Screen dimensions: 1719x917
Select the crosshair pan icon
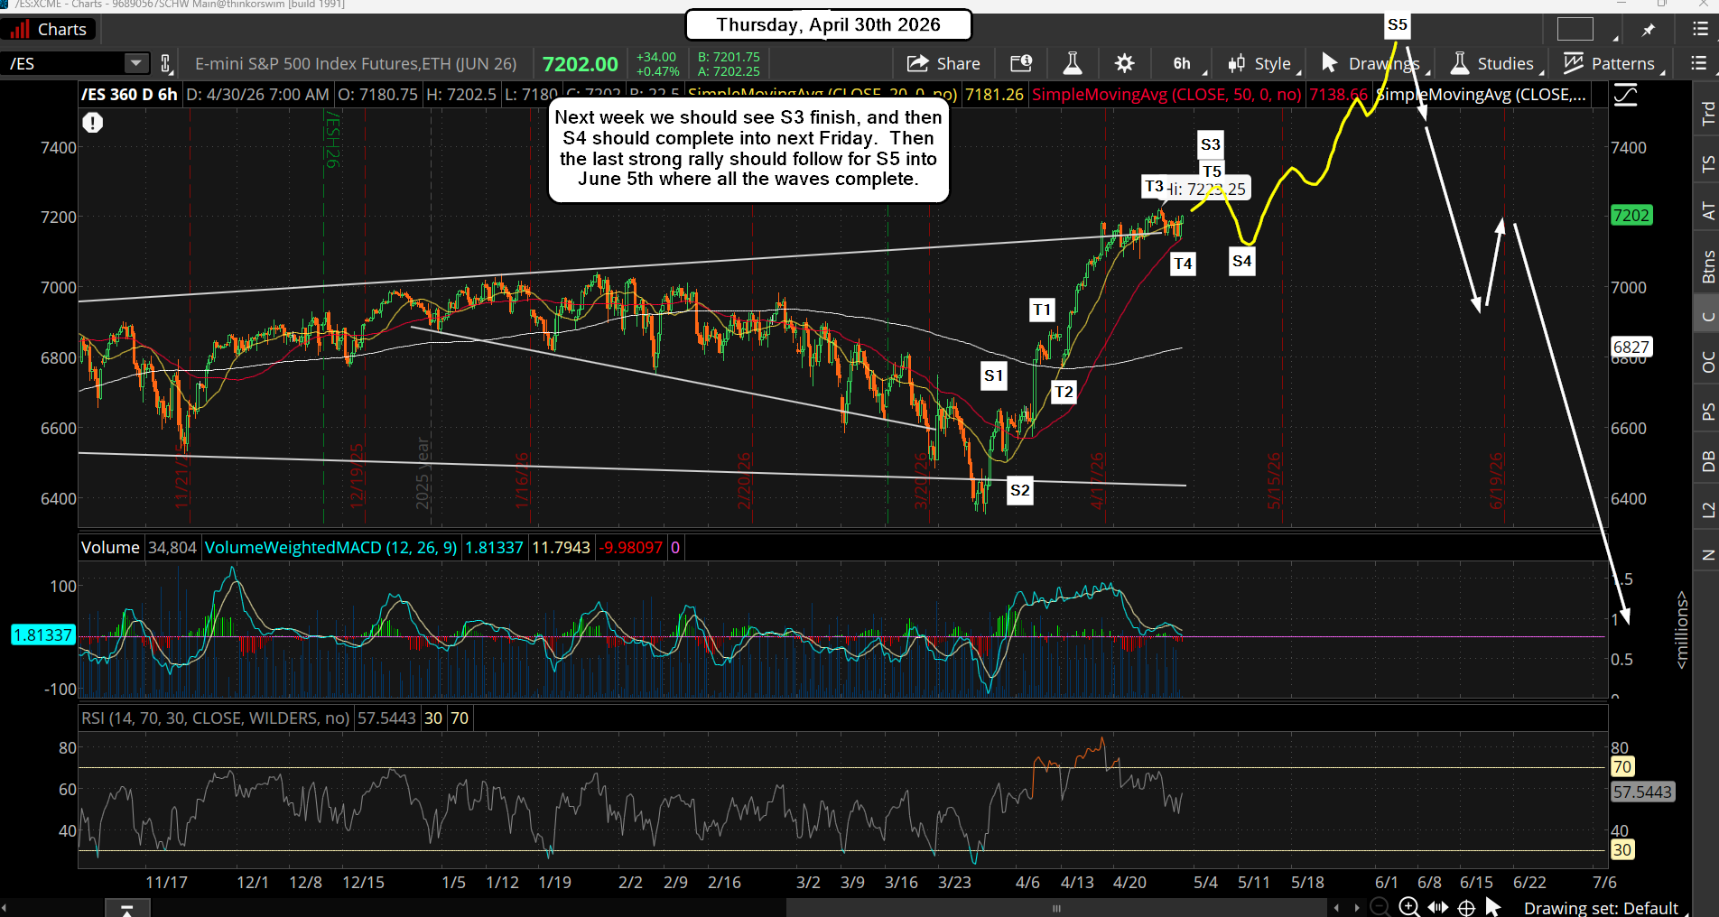(x=1466, y=907)
